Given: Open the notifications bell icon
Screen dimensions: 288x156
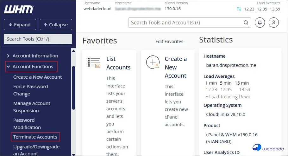Looking at the screenshot, I should click(x=260, y=23).
